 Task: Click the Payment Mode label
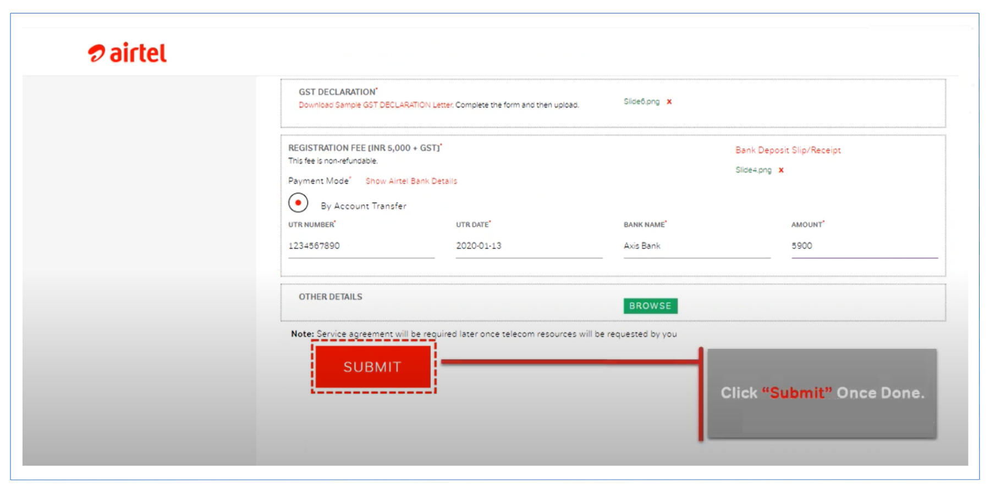(x=320, y=181)
